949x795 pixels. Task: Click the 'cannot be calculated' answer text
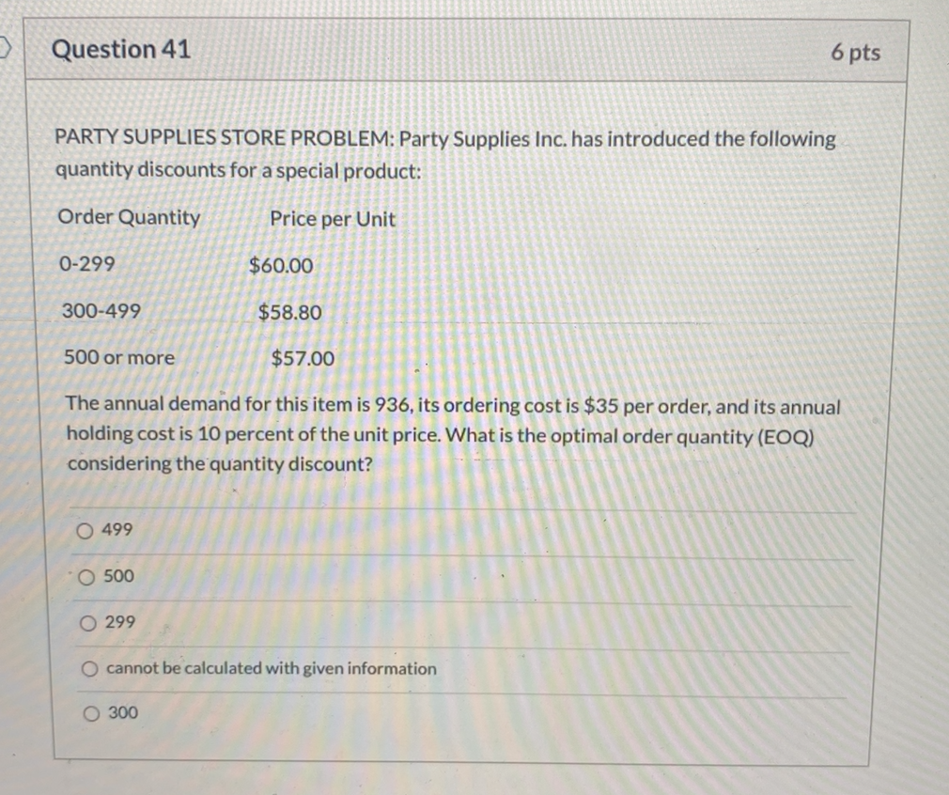point(272,668)
